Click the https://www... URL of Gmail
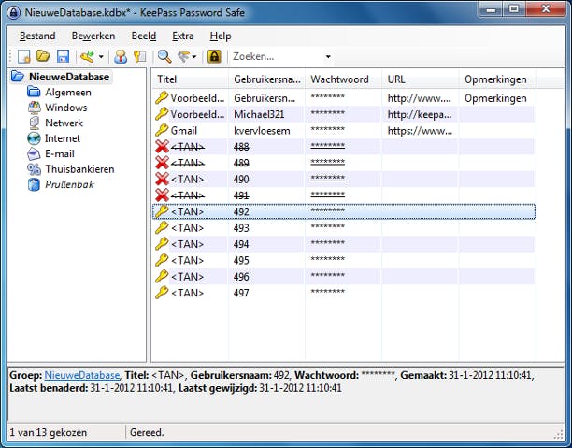Viewport: 572px width, 448px height. click(x=420, y=131)
